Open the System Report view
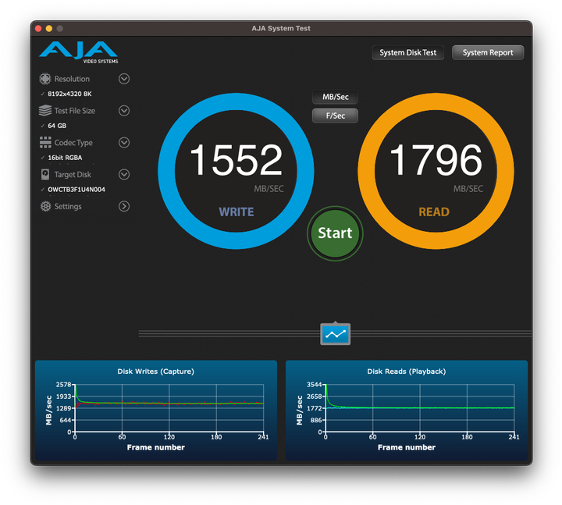Image resolution: width=562 pixels, height=505 pixels. [x=488, y=53]
